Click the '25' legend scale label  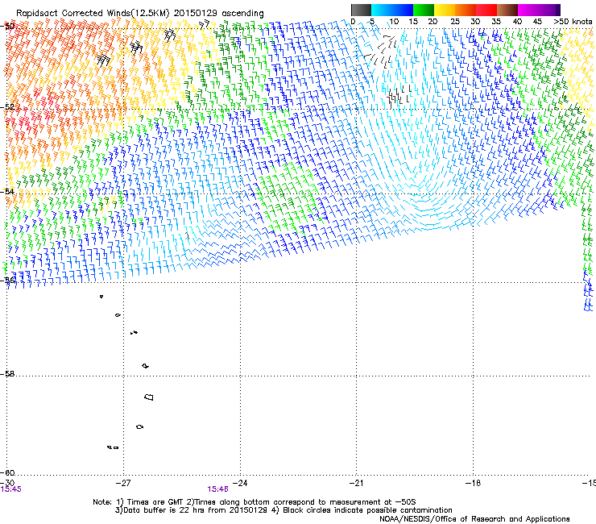tap(455, 22)
